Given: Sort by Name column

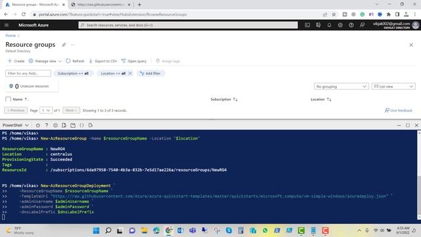Looking at the screenshot, I should [x=20, y=99].
